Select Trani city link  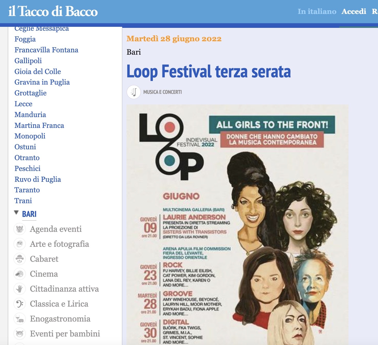(x=23, y=201)
